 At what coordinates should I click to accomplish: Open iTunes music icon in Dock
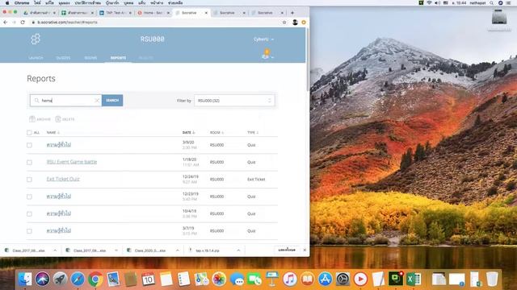(x=289, y=280)
